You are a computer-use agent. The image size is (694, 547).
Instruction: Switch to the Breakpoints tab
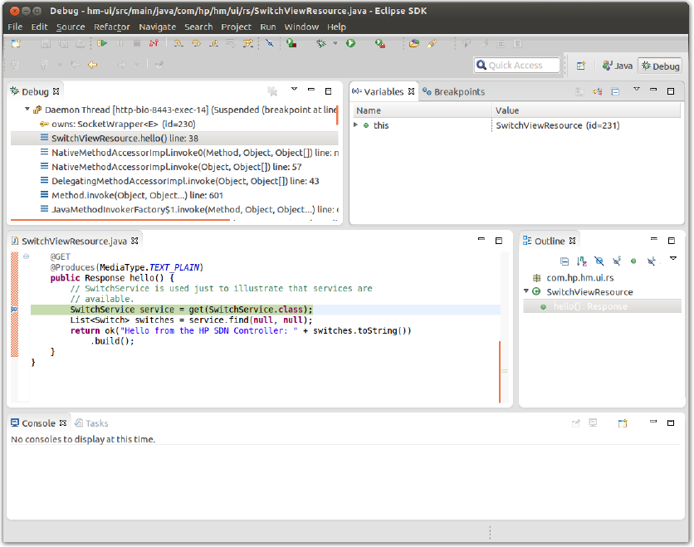[453, 91]
